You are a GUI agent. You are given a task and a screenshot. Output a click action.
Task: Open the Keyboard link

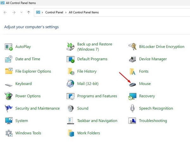23,84
